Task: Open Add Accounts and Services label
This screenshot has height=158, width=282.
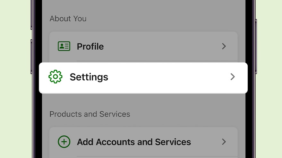Action: click(134, 142)
